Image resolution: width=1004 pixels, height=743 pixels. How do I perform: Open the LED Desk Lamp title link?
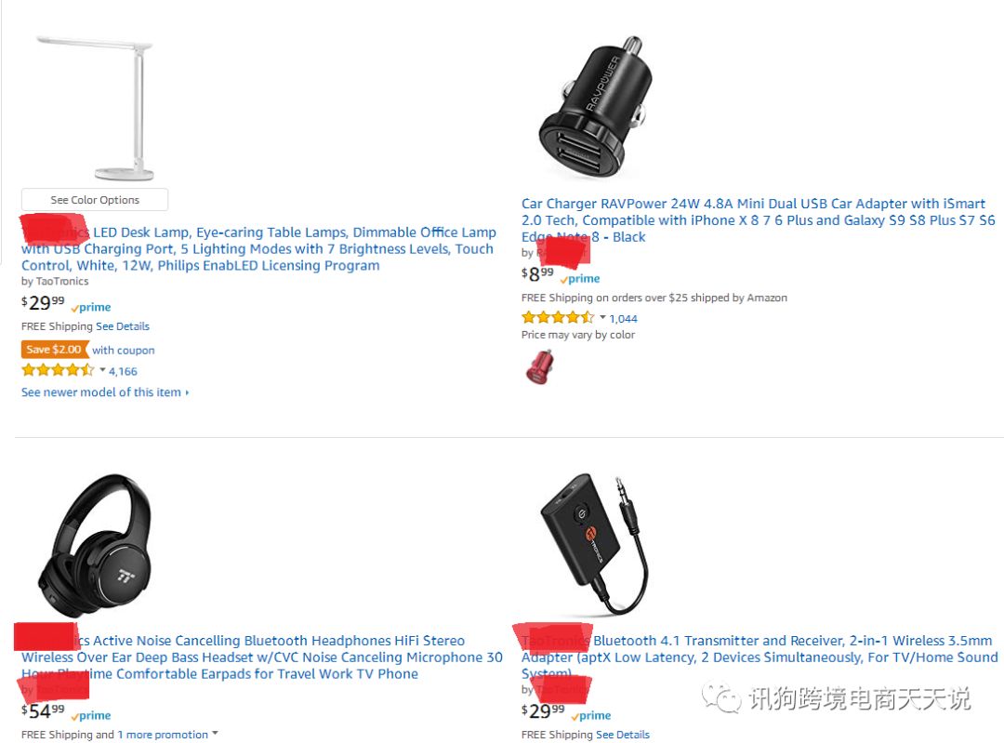(x=258, y=249)
